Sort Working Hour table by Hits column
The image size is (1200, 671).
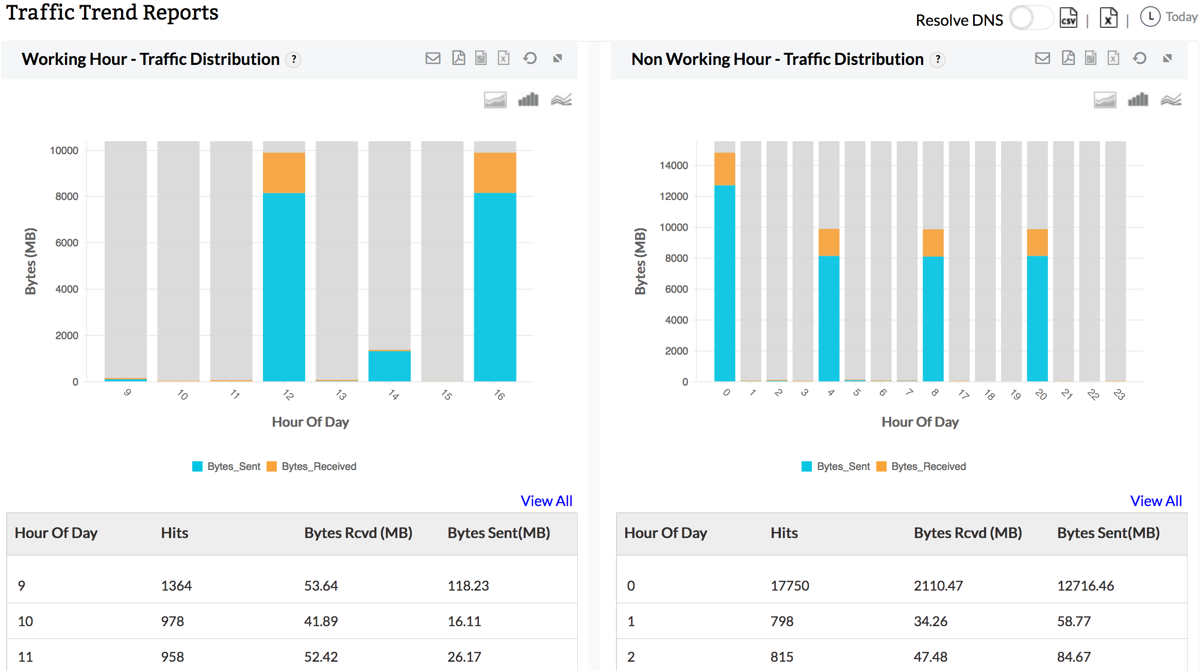pos(174,533)
